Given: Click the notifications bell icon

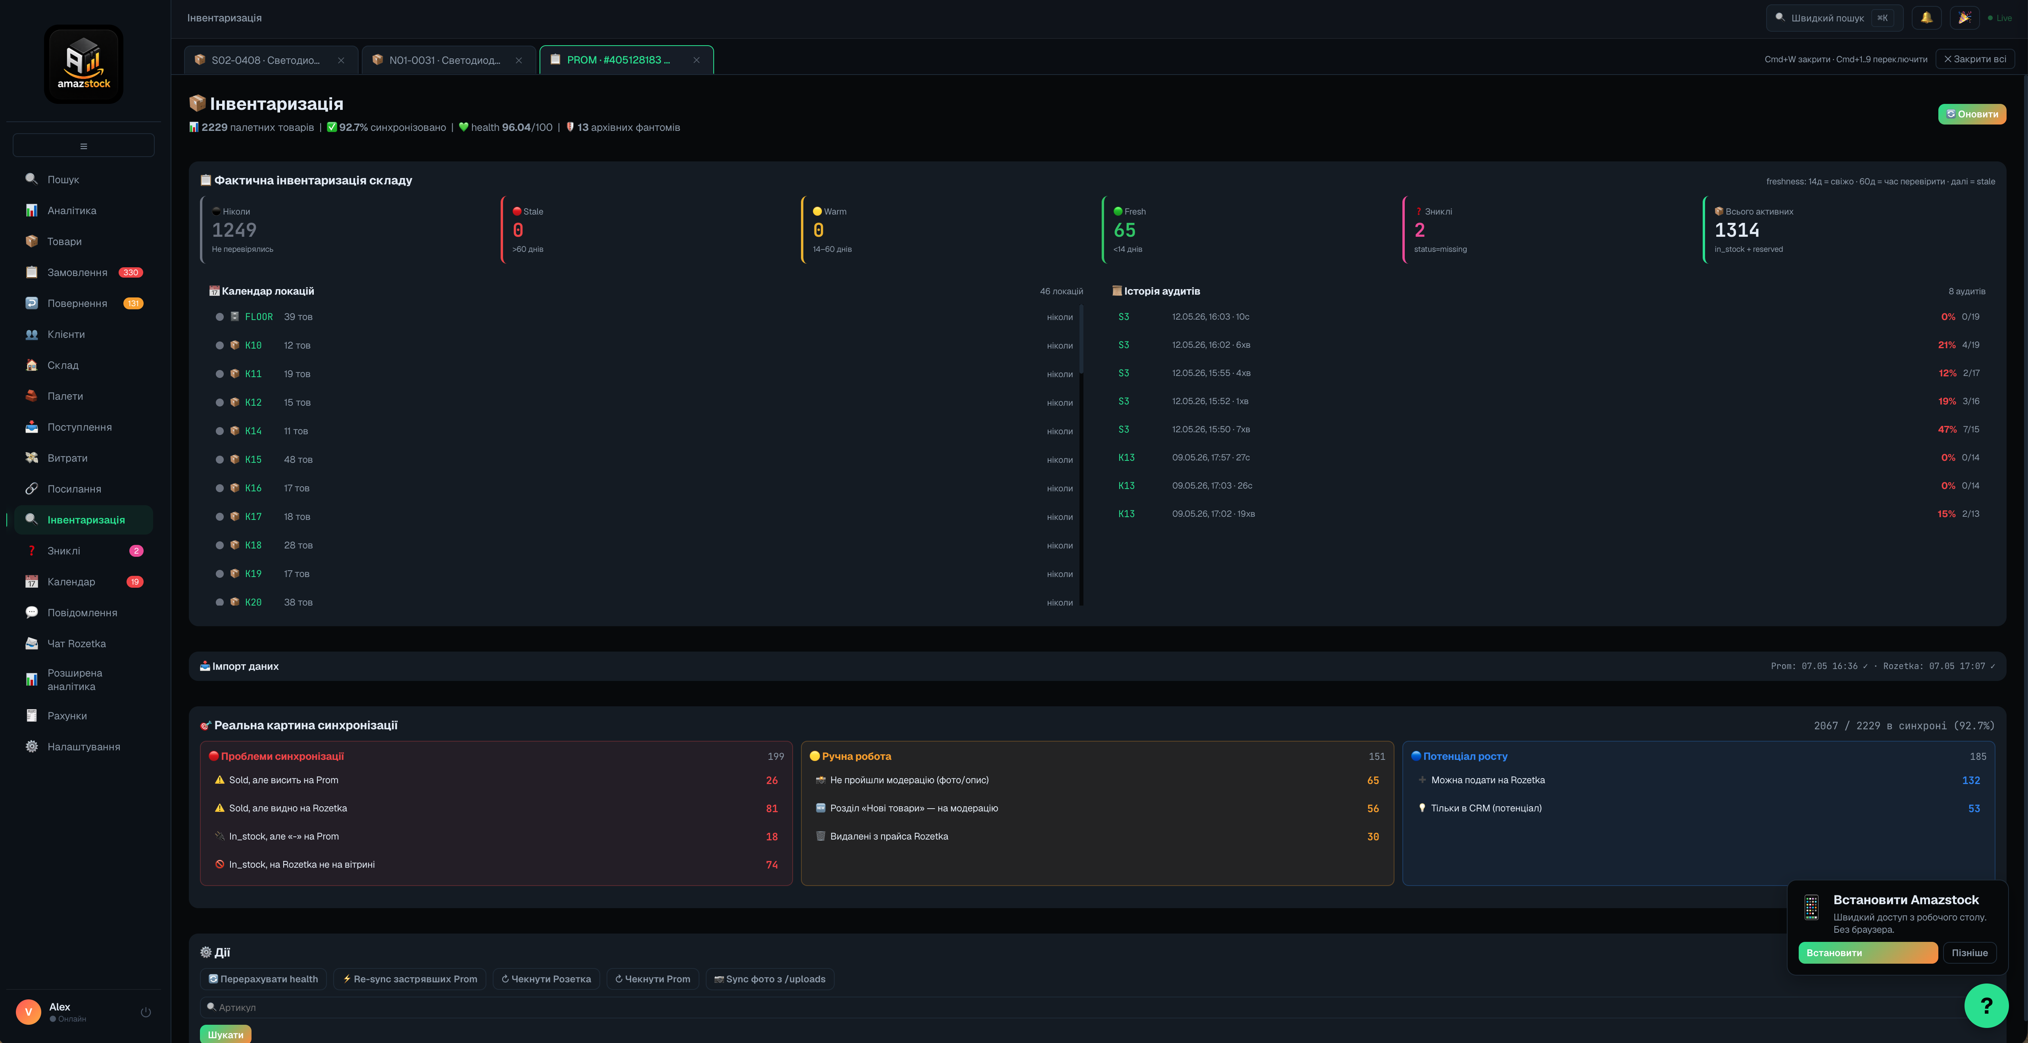Looking at the screenshot, I should tap(1926, 17).
